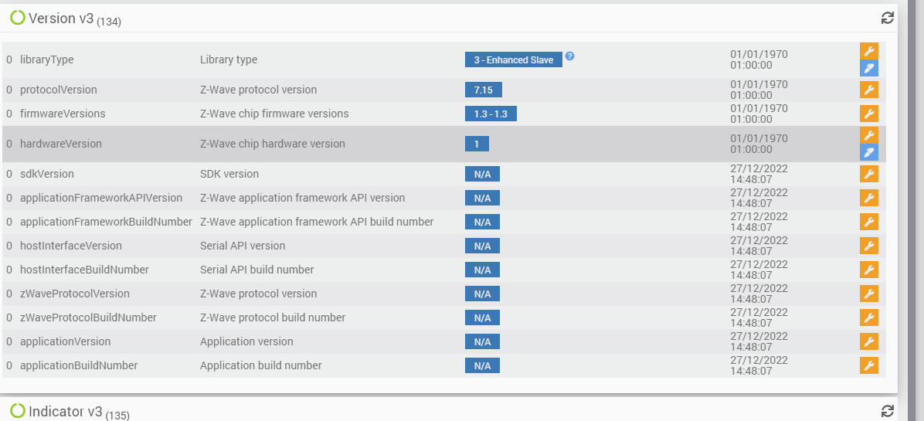Click the wrench icon for applicationBuildNumber row

pyautogui.click(x=869, y=365)
